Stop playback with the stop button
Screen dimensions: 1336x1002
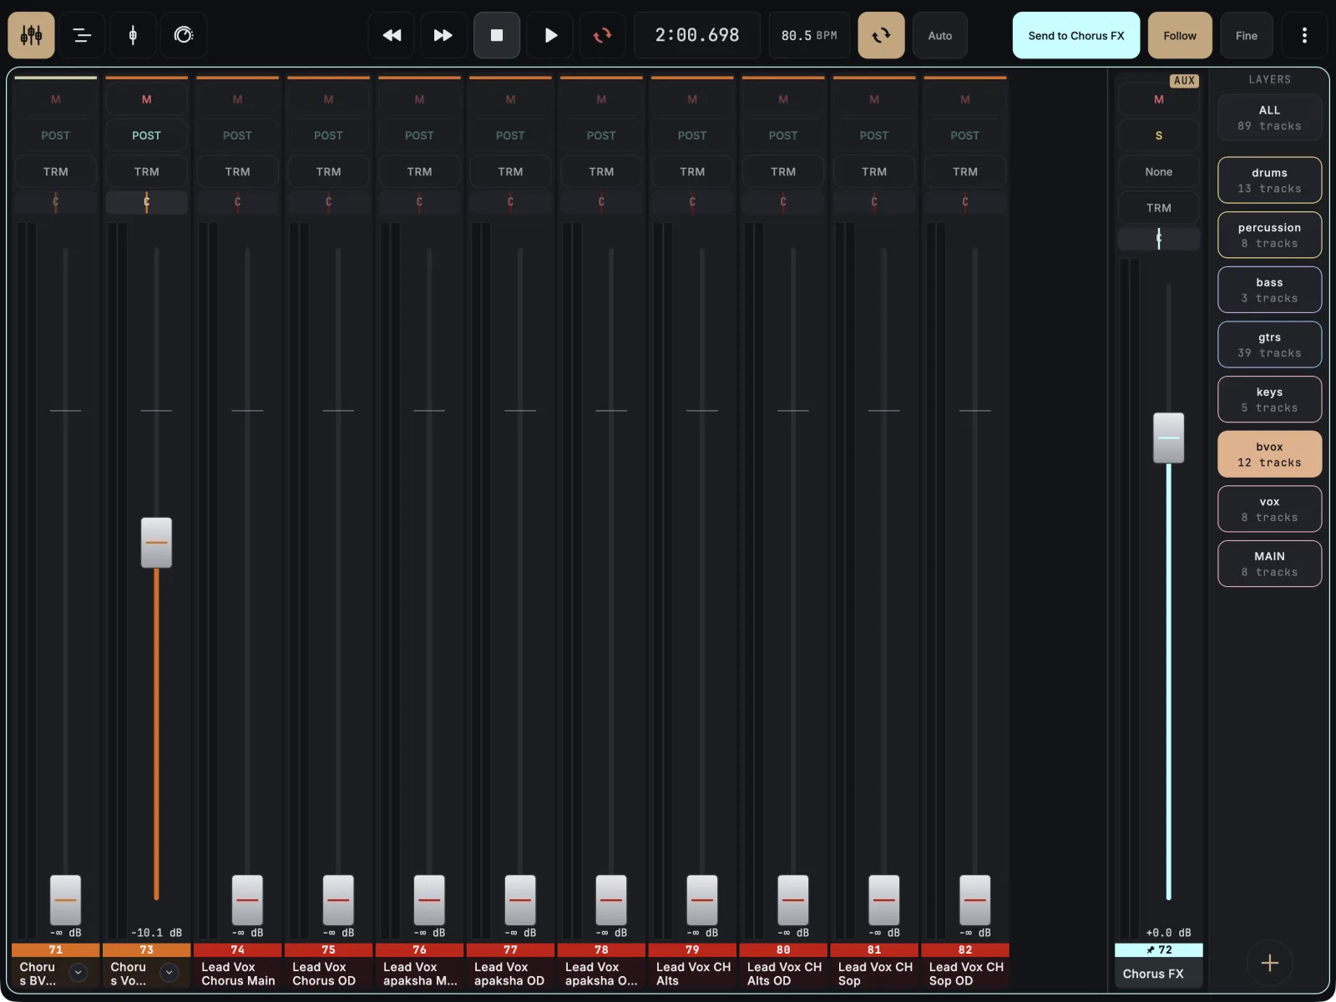pos(497,35)
